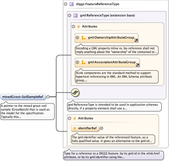169x161 pixels.
Task: Click the gml:ReferenceType purple type icon
Action: (x=76, y=15)
